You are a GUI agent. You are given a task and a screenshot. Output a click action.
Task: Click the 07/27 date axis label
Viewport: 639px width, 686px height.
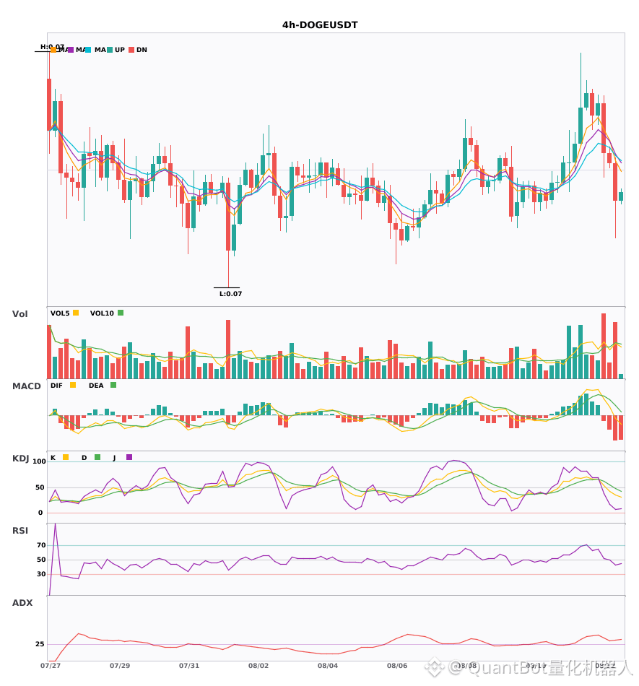coord(51,666)
